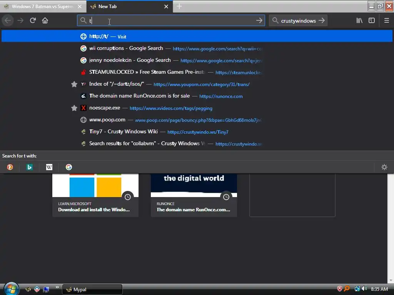Click the second quick launch icon
The image size is (394, 295).
coord(37,289)
